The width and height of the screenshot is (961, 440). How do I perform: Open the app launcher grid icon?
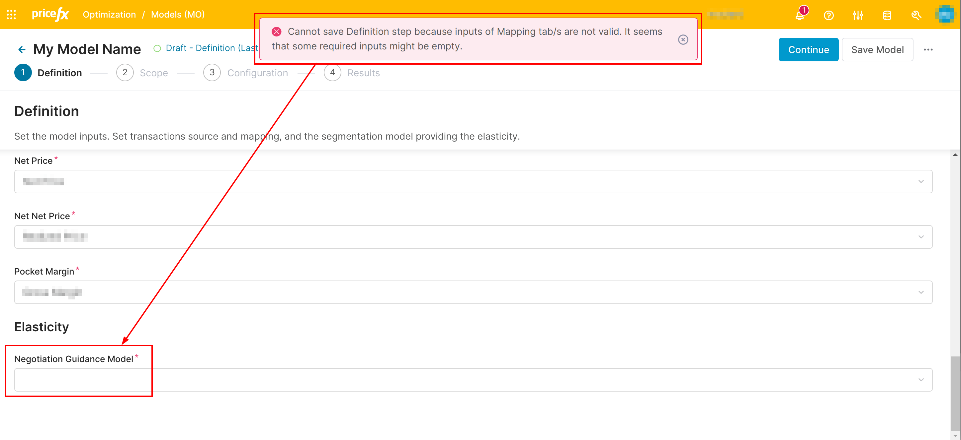11,15
